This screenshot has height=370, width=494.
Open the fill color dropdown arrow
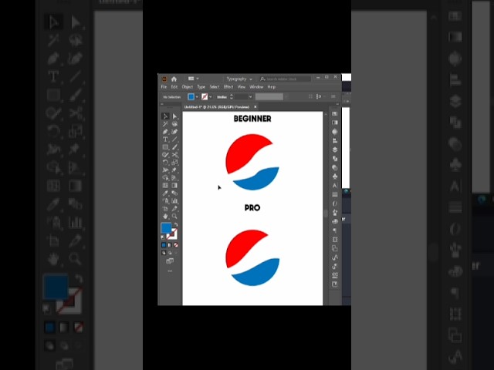(x=198, y=97)
